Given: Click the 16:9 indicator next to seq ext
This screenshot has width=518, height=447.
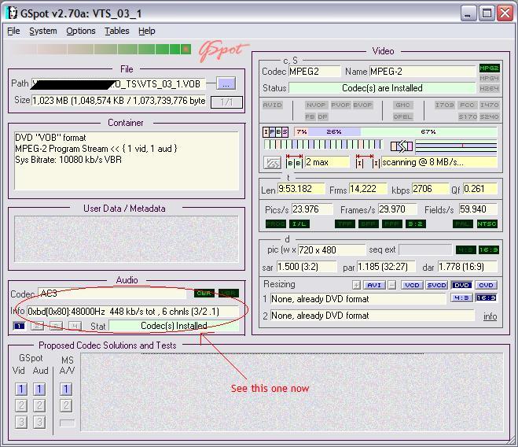Looking at the screenshot, I should tap(489, 249).
